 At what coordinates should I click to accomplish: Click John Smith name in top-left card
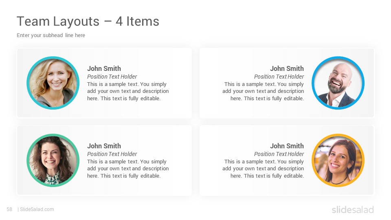(104, 68)
